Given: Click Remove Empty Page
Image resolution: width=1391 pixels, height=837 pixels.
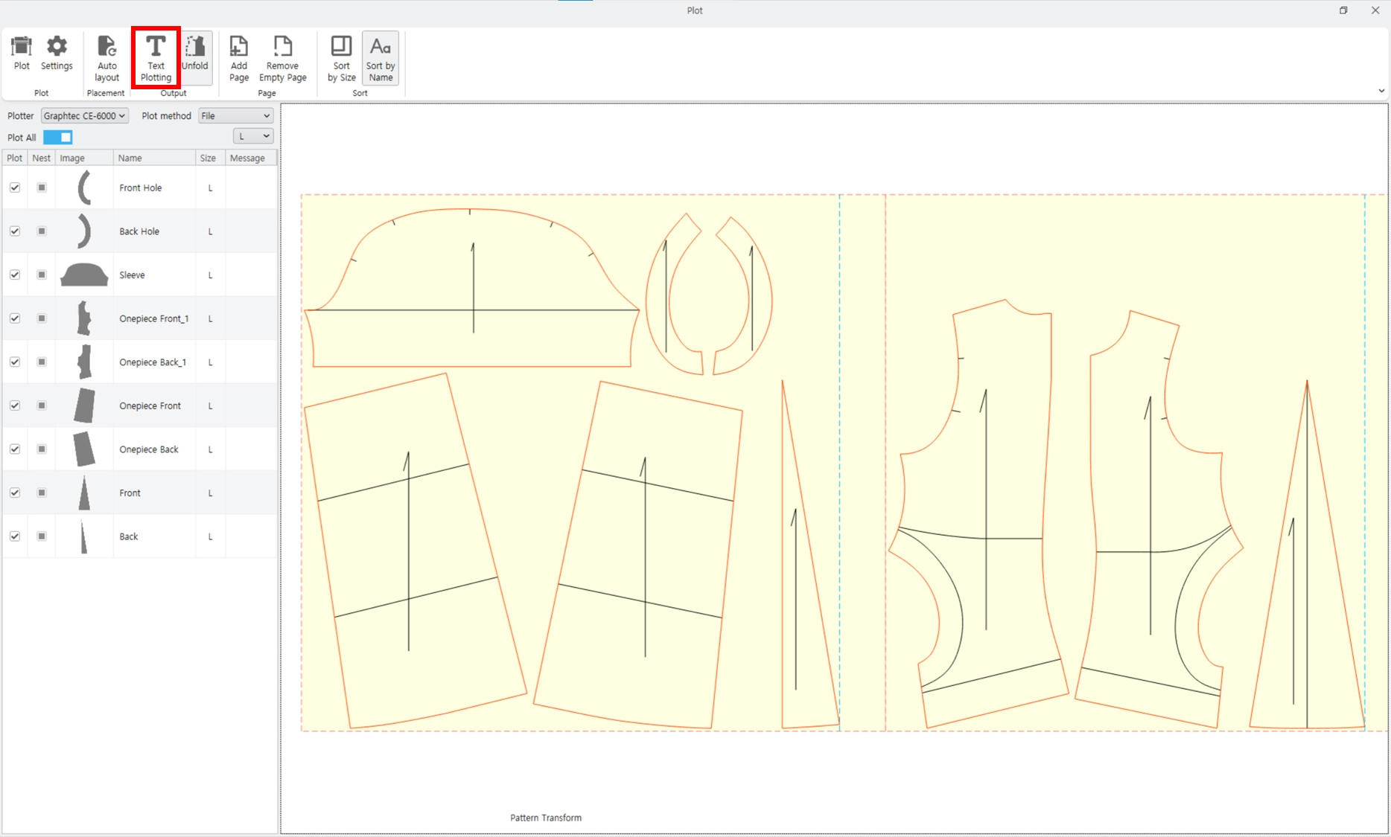Looking at the screenshot, I should [282, 58].
